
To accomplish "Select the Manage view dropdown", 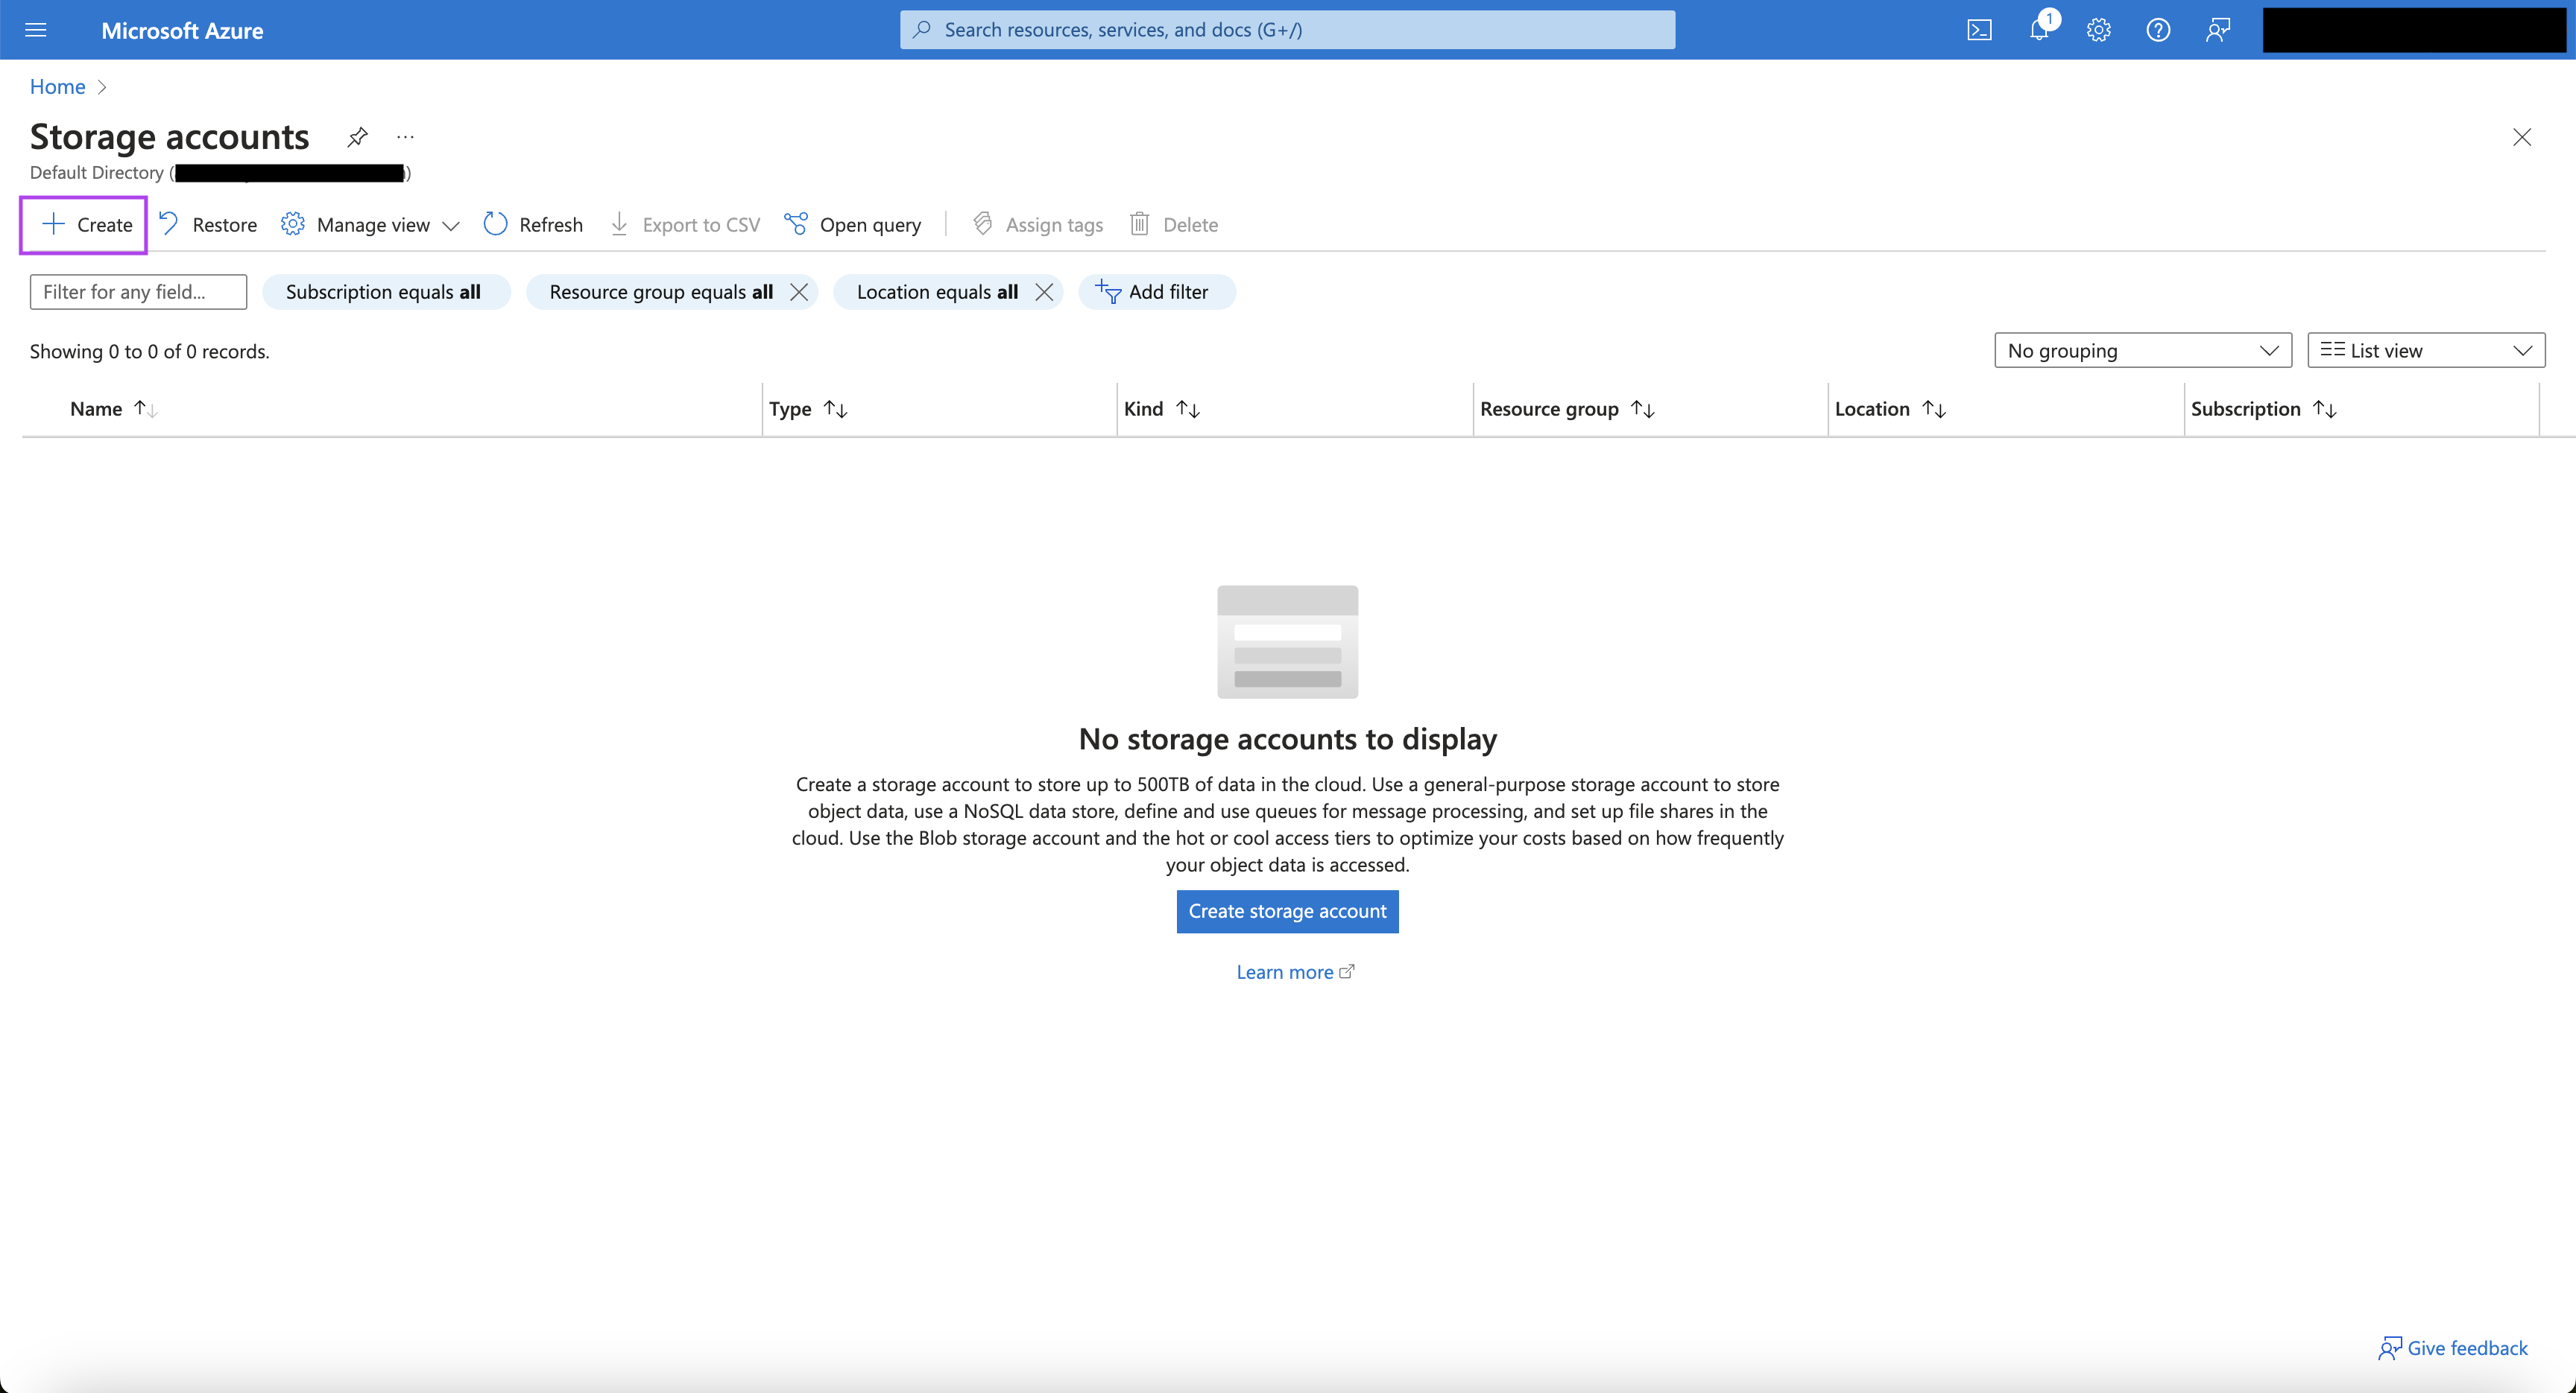I will tap(369, 223).
